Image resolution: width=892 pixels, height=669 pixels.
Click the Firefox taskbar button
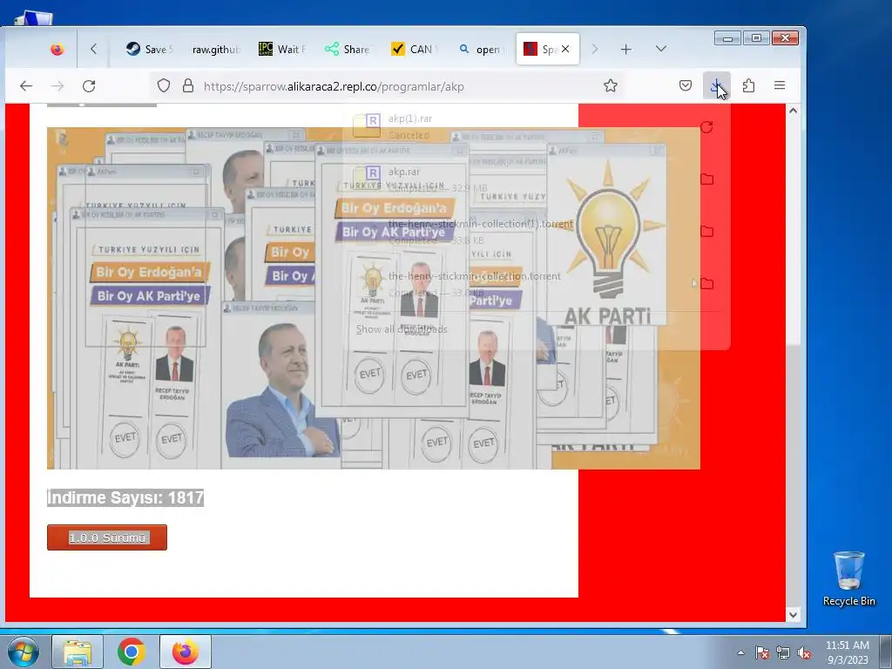pyautogui.click(x=186, y=652)
